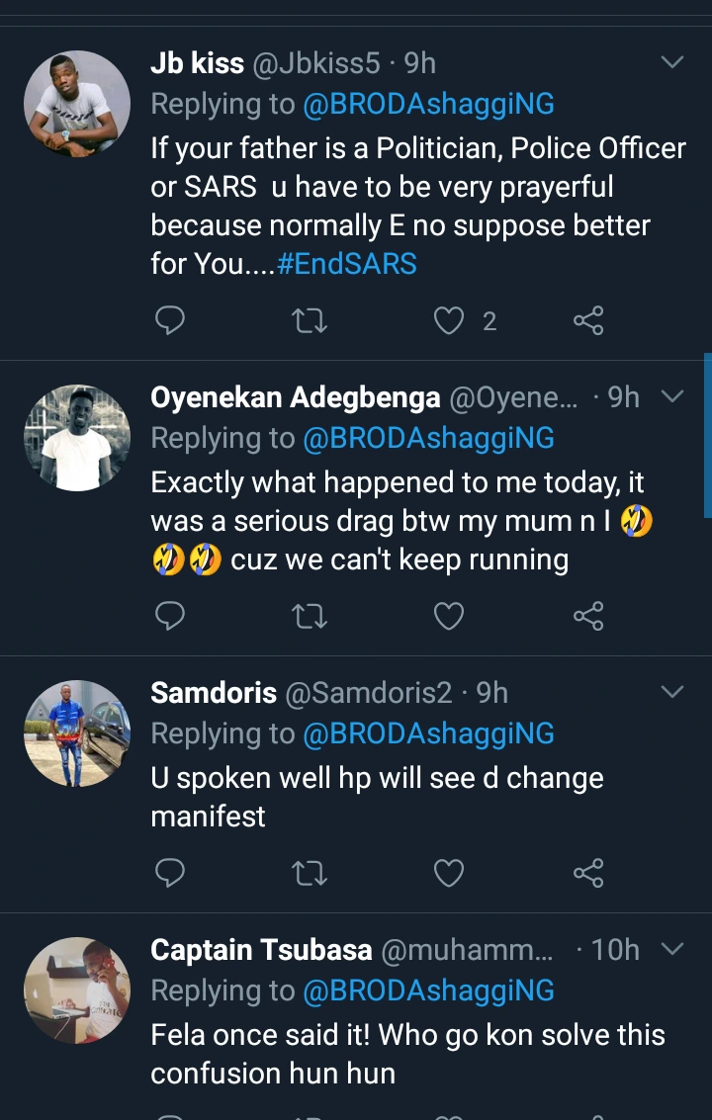This screenshot has width=712, height=1120.
Task: Like Samdoris's tweet
Action: pos(450,873)
